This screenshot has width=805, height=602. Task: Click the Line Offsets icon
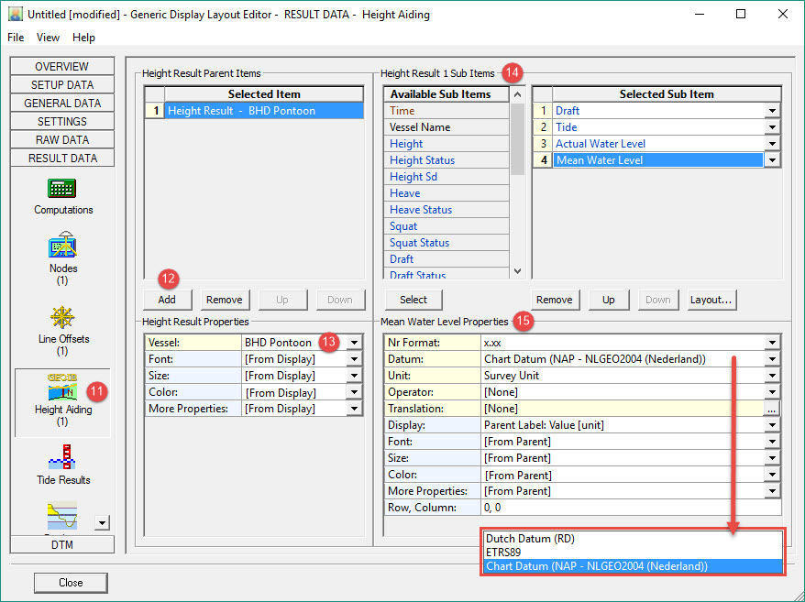click(62, 318)
